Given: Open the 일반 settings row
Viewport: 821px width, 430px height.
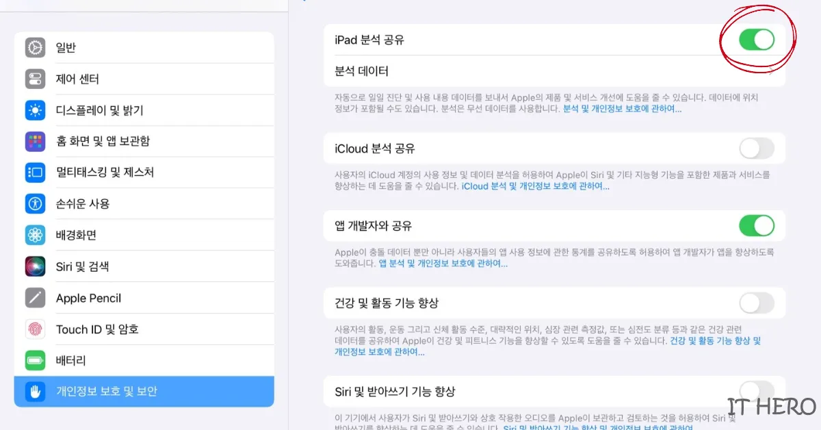Looking at the screenshot, I should click(x=144, y=47).
